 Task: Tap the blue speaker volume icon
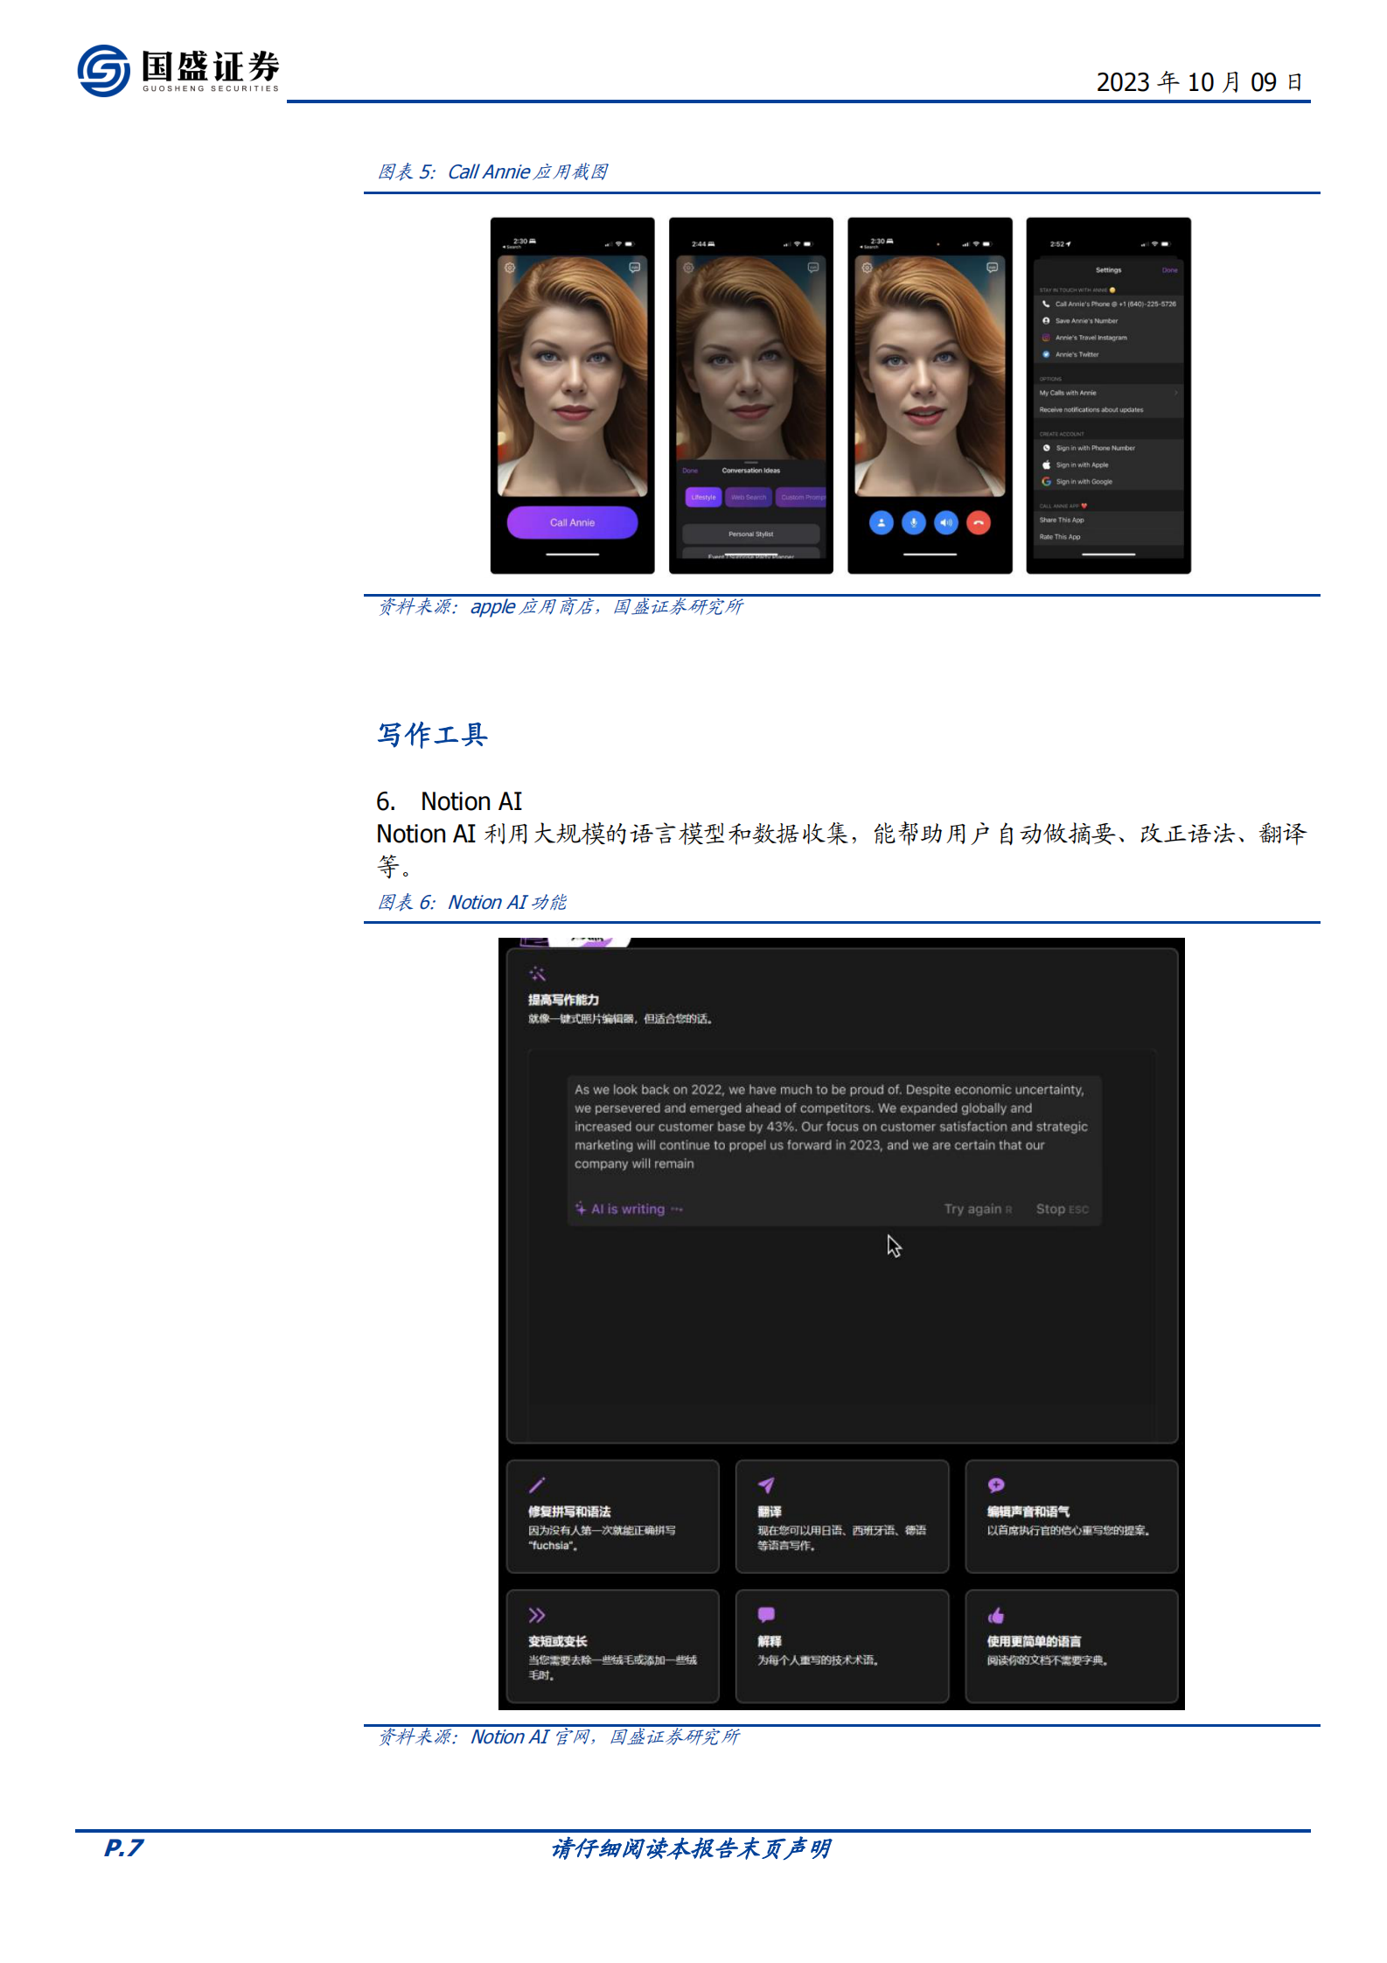pyautogui.click(x=945, y=522)
